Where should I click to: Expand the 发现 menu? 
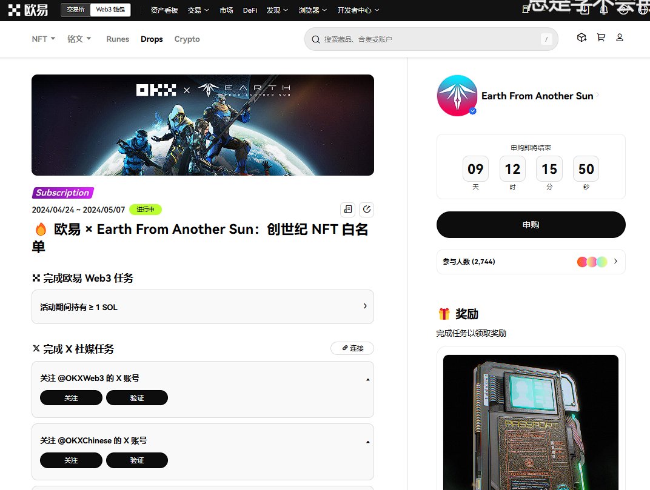tap(277, 10)
